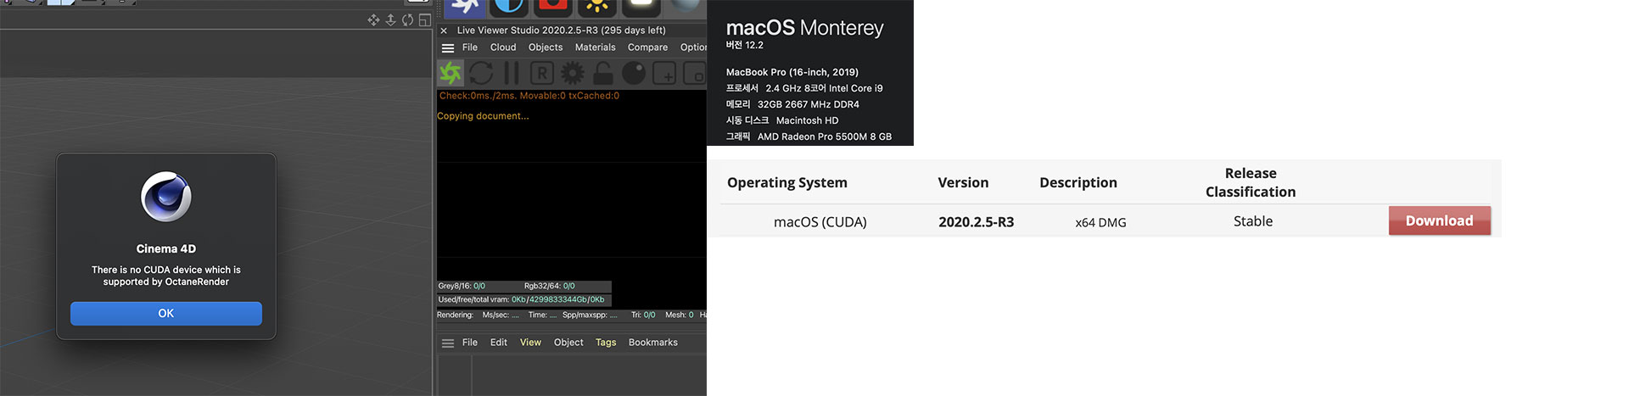The height and width of the screenshot is (396, 1629).
Task: Click the green Octane send scene icon
Action: 451,73
